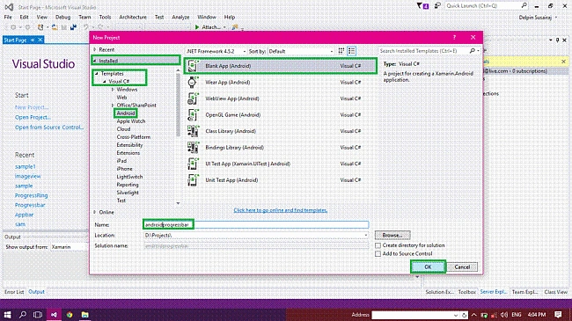Start debugging with green Attach arrow

pyautogui.click(x=197, y=27)
